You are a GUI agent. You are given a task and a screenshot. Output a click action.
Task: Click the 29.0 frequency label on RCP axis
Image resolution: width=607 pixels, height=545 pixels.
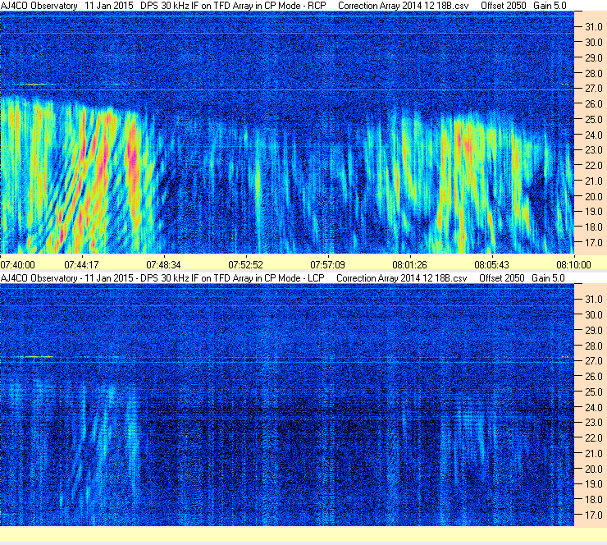click(x=593, y=58)
